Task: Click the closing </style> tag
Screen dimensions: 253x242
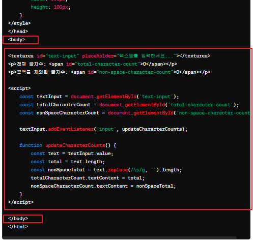Action: pyautogui.click(x=19, y=23)
